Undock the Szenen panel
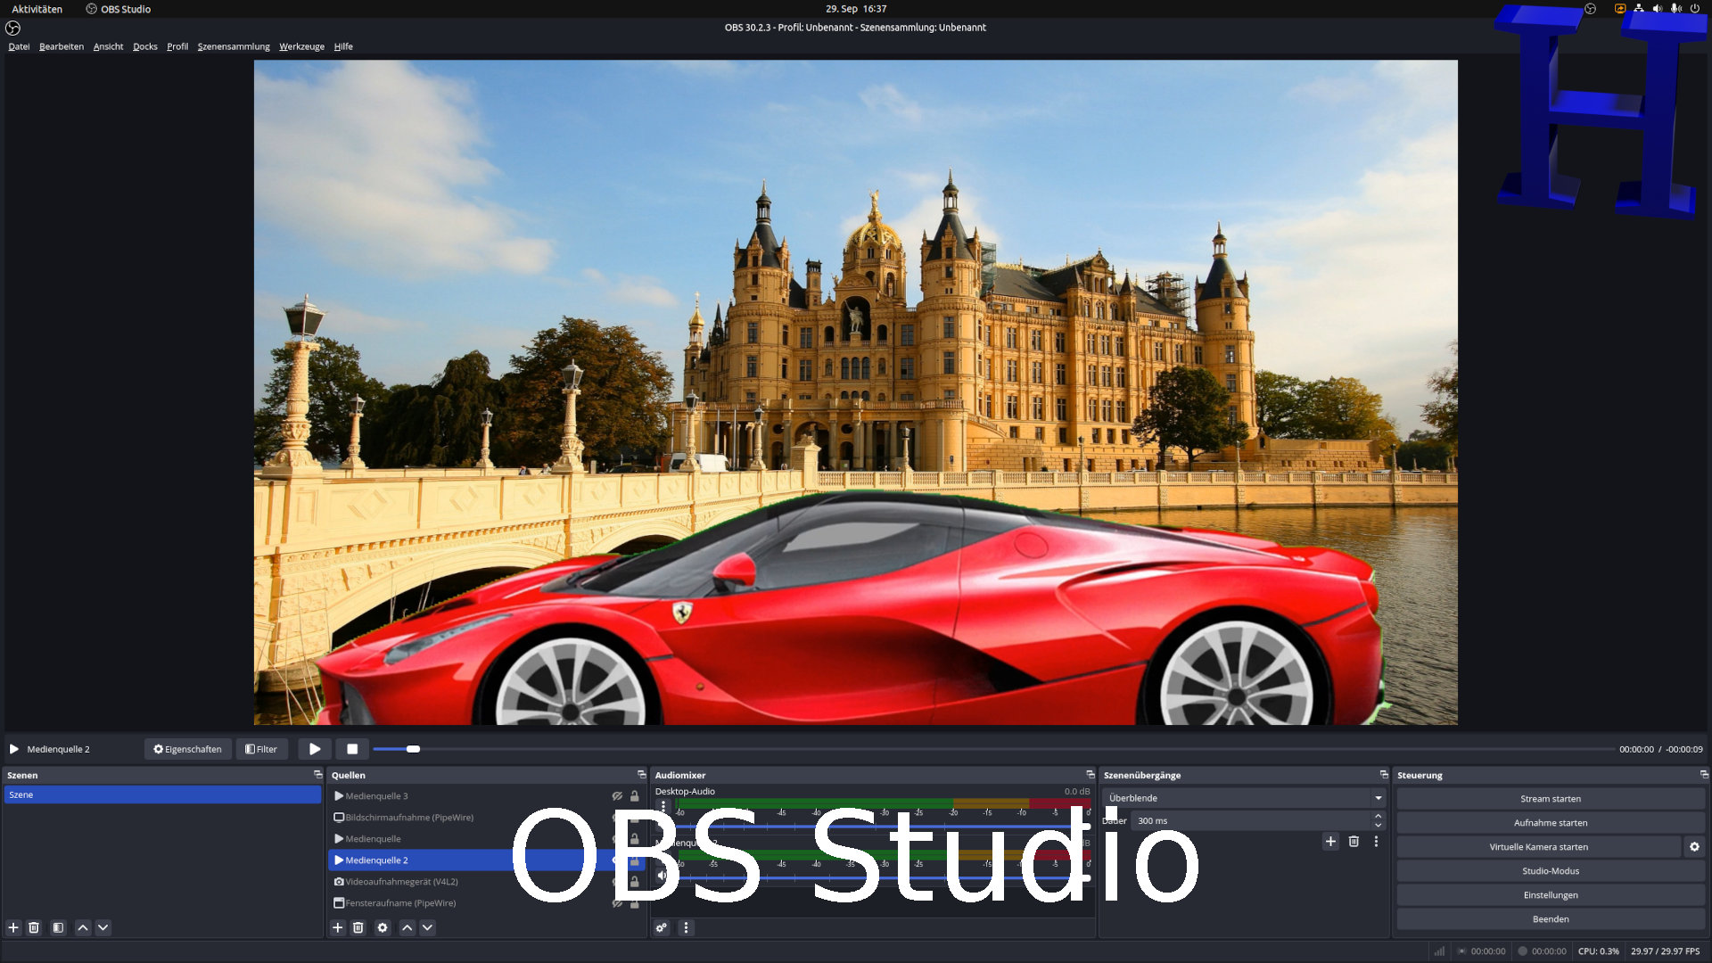 pyautogui.click(x=317, y=775)
